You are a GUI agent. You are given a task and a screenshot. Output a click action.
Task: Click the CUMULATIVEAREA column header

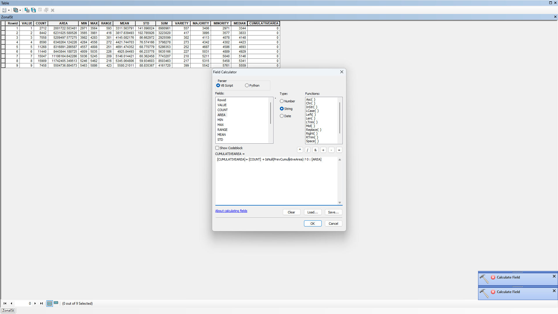tap(264, 23)
